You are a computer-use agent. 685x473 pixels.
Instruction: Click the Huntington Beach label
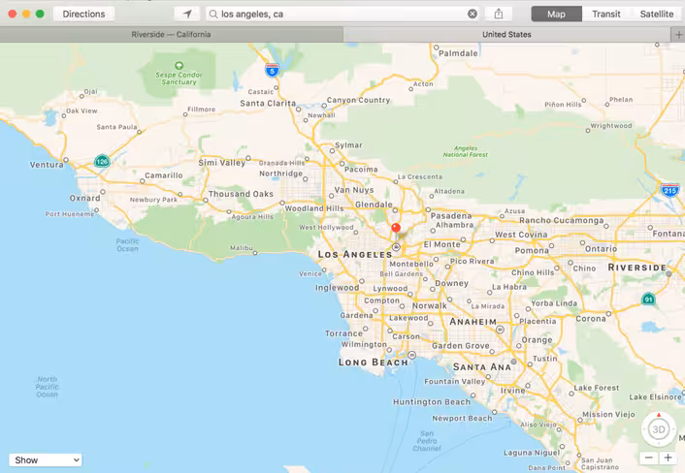pyautogui.click(x=432, y=402)
